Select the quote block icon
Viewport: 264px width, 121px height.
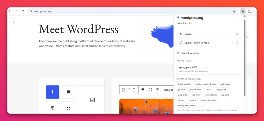[x=69, y=108]
